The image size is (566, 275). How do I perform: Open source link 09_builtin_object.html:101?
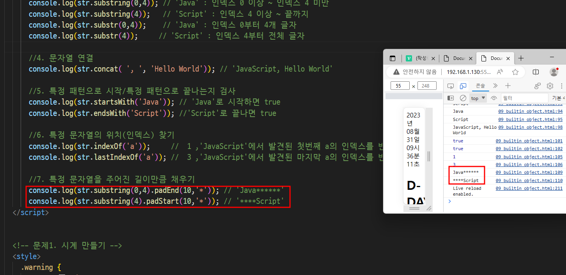(529, 141)
